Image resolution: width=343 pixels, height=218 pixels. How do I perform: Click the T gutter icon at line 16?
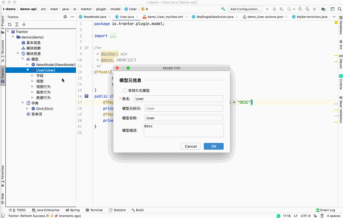(86, 96)
